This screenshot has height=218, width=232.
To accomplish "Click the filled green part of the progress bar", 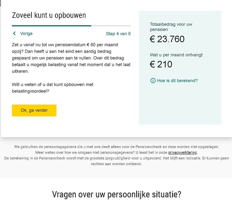I will coord(51,26).
